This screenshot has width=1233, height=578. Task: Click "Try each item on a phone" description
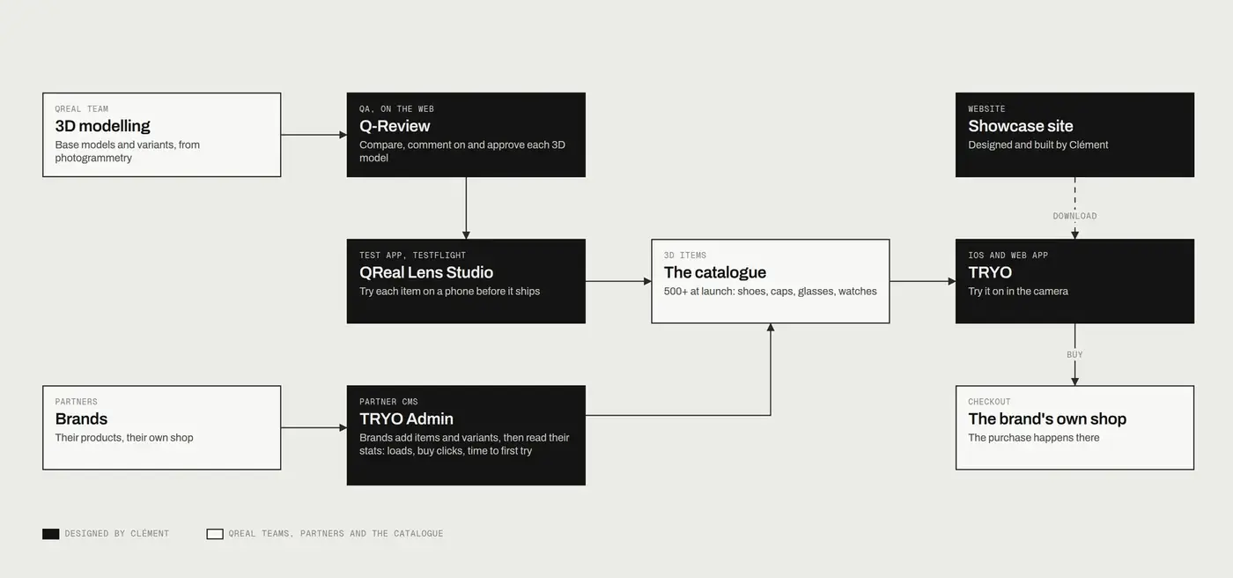(x=449, y=292)
